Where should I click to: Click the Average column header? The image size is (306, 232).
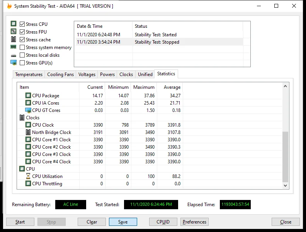170,87
